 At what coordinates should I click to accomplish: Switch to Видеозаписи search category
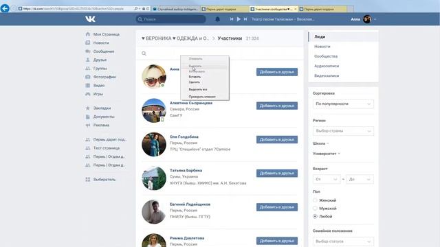coord(327,75)
